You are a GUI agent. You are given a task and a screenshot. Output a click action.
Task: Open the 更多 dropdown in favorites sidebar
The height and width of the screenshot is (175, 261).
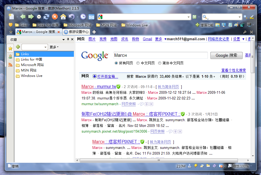(54, 47)
